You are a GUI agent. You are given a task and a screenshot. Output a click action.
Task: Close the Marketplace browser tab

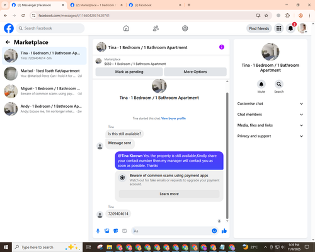[122, 5]
